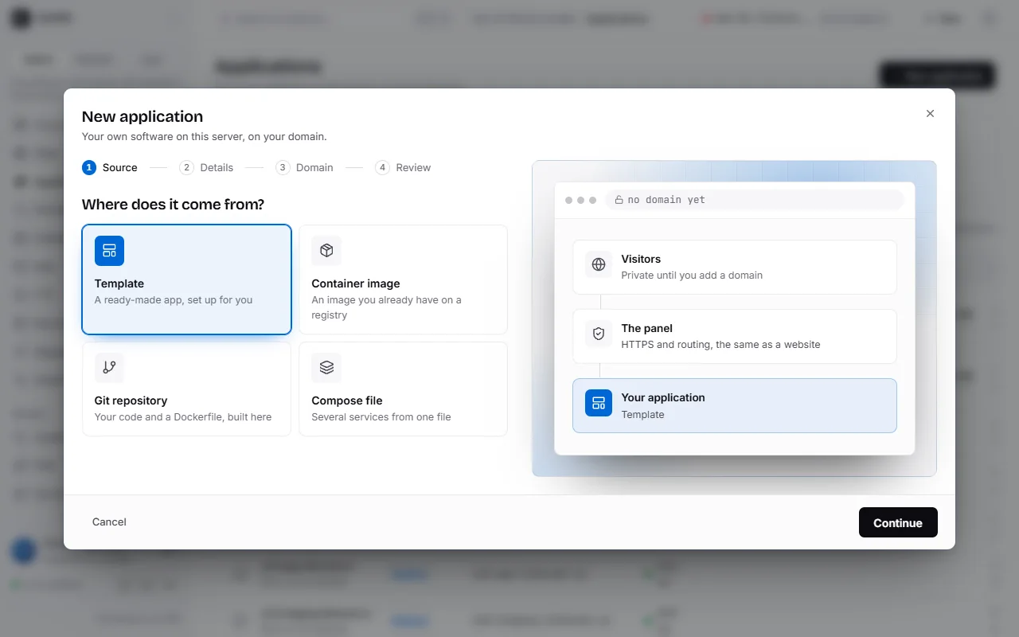
Task: Click The panel card in preview
Action: (x=735, y=336)
